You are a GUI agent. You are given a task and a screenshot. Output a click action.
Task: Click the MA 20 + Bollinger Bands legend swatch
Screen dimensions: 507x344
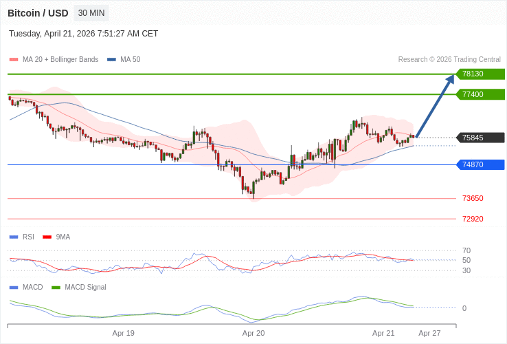pos(14,60)
